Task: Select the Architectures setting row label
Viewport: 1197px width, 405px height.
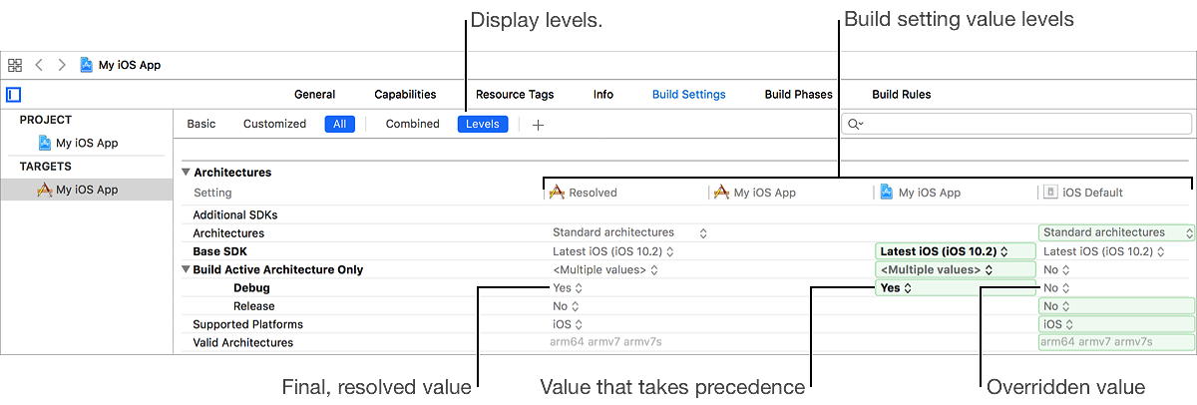Action: coord(228,232)
